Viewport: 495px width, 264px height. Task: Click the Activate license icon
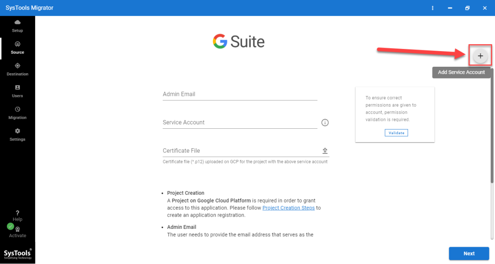point(18,230)
